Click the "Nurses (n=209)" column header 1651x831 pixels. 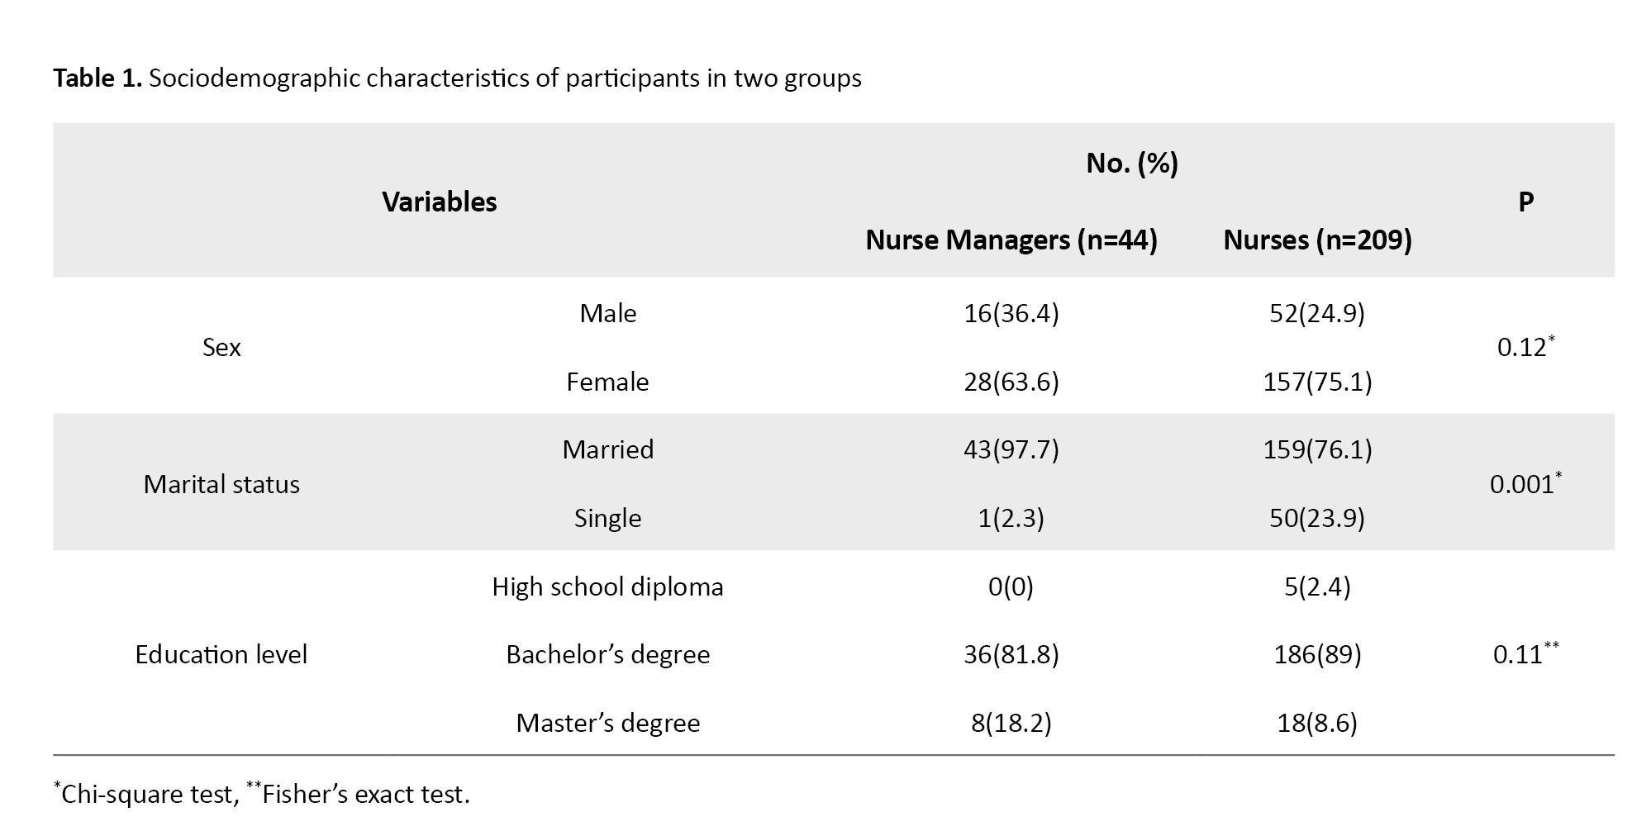pos(1317,240)
